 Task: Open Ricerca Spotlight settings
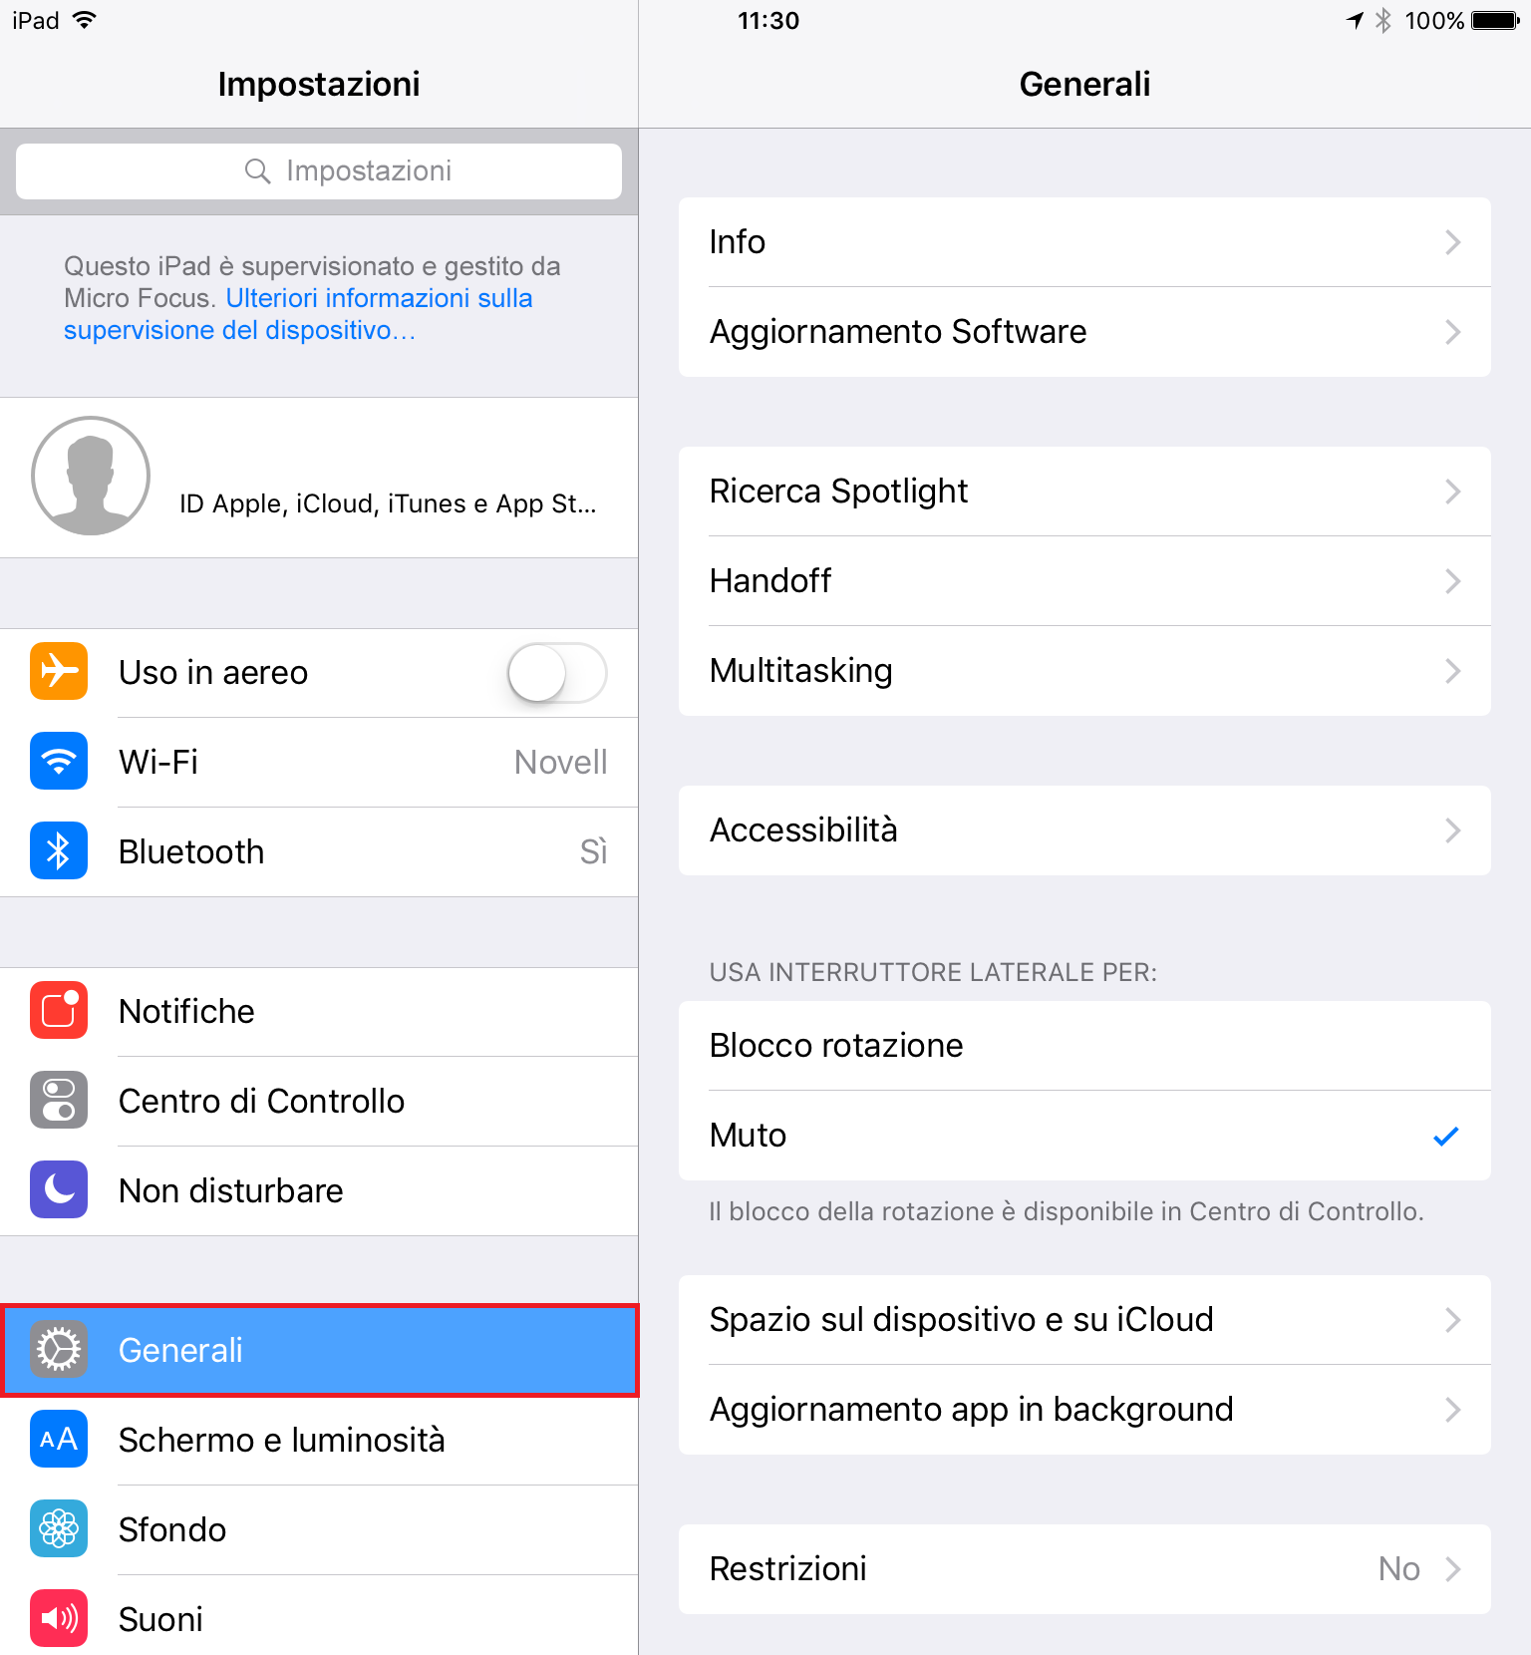1084,492
